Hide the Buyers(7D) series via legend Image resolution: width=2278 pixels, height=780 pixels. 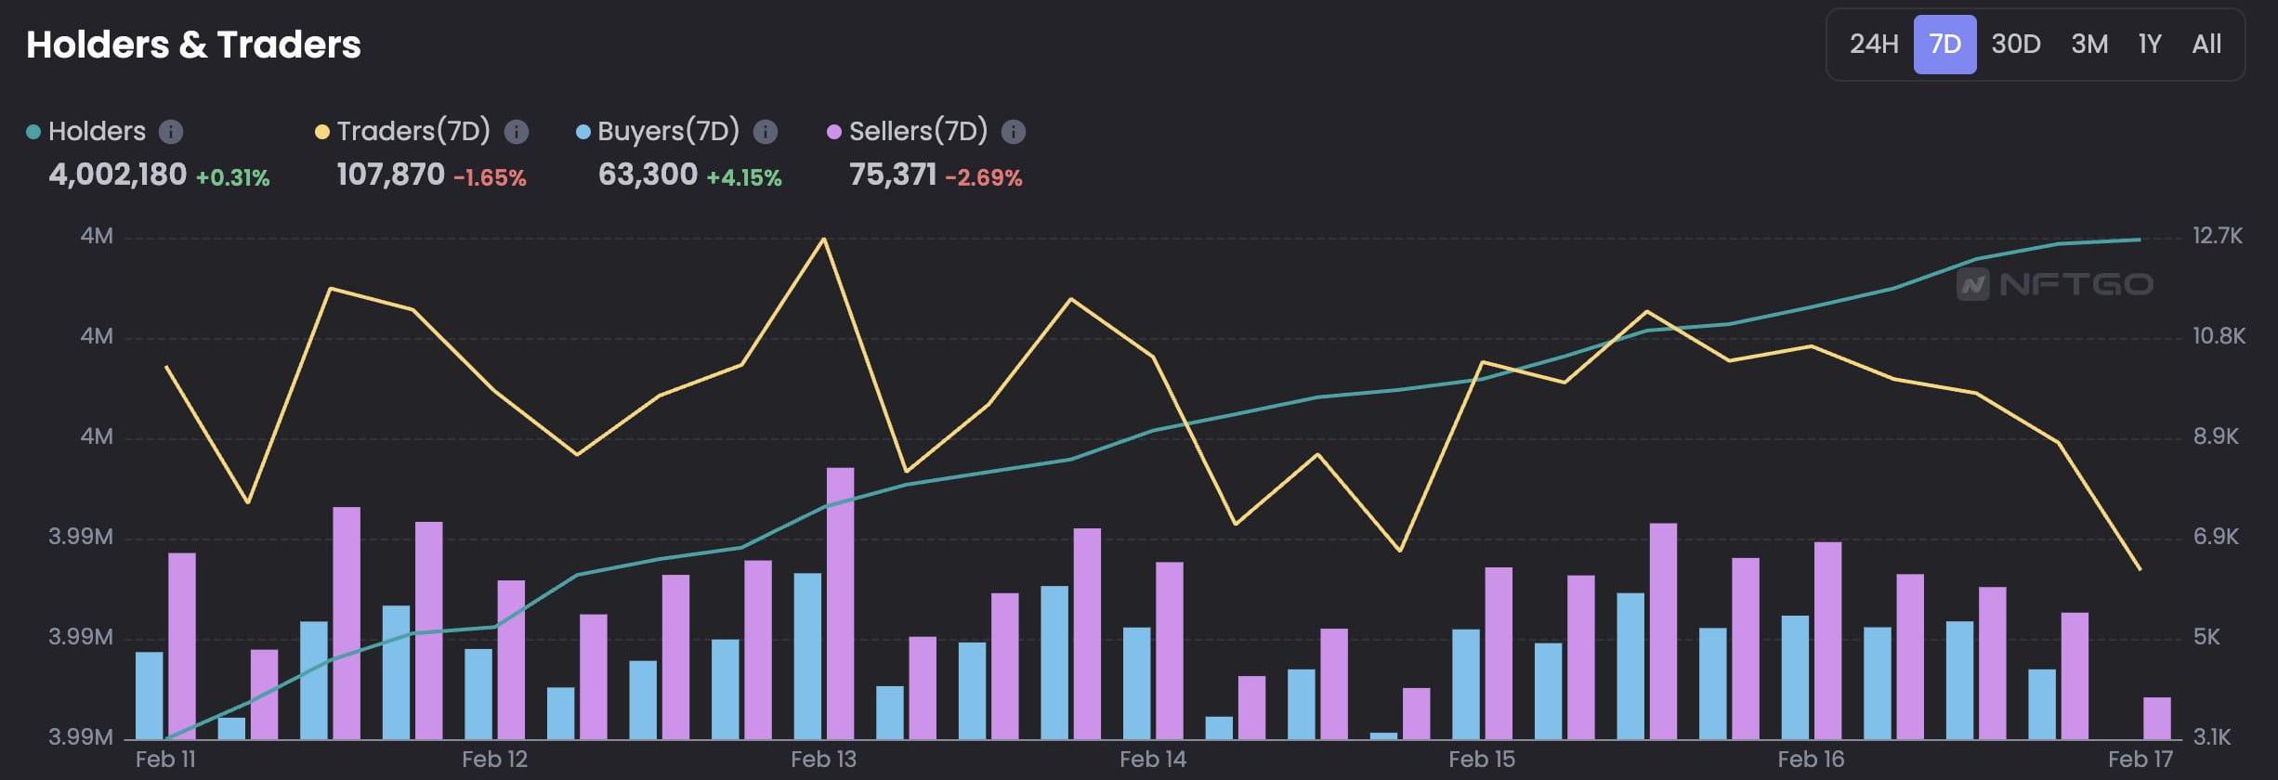pos(667,132)
